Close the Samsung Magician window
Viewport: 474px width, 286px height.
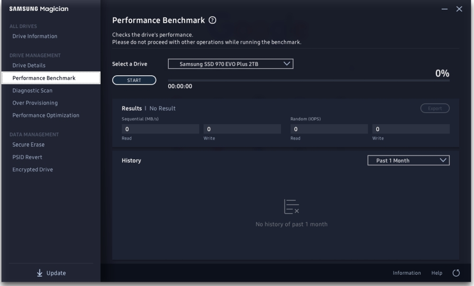(x=459, y=9)
